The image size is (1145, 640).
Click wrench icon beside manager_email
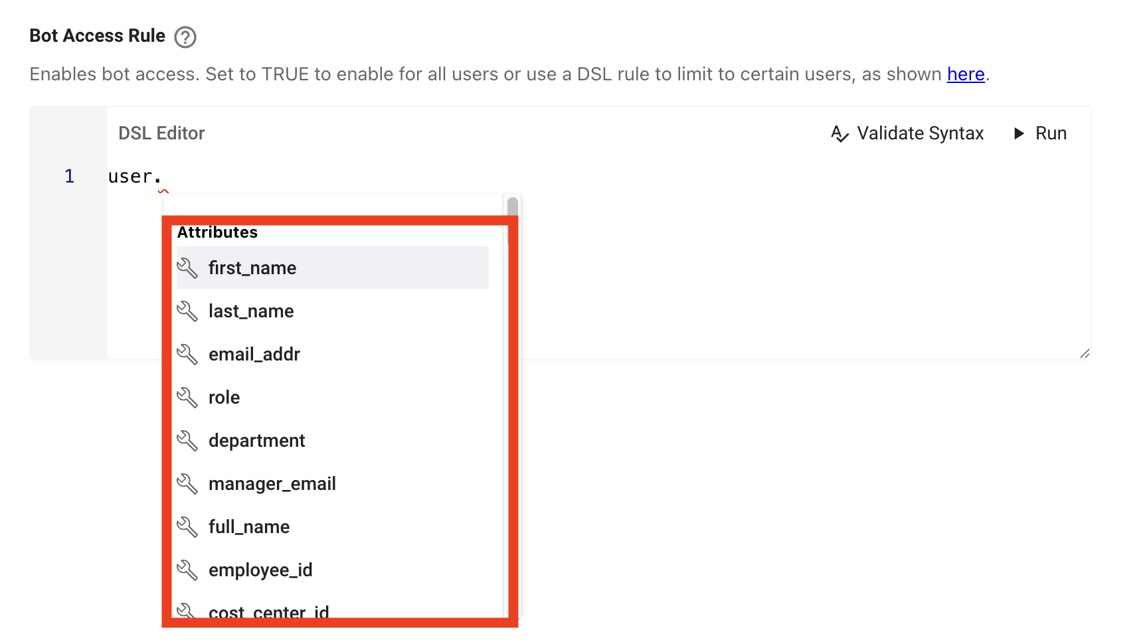coord(187,484)
